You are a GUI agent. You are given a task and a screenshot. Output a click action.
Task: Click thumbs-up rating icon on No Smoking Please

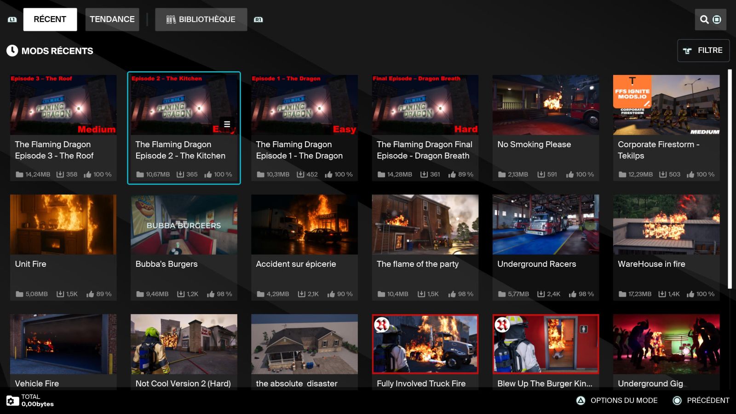coord(570,174)
